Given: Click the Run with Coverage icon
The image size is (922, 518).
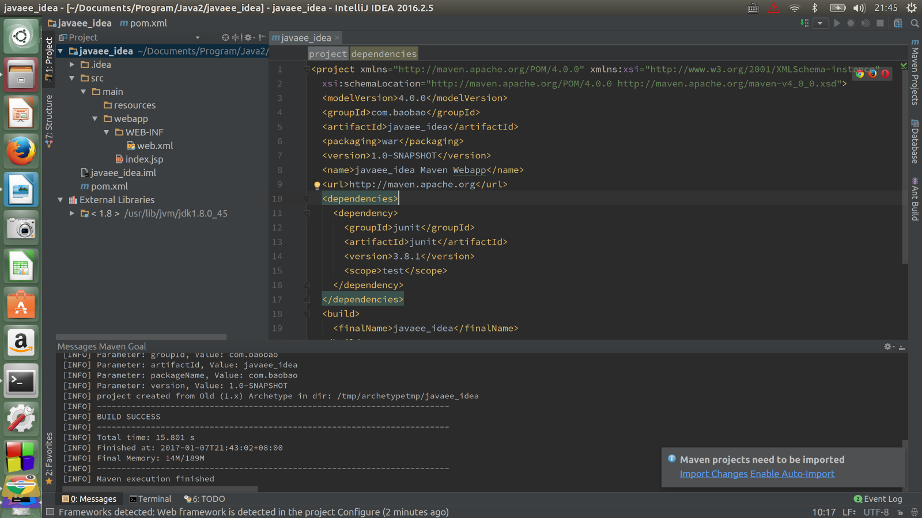Looking at the screenshot, I should click(866, 23).
